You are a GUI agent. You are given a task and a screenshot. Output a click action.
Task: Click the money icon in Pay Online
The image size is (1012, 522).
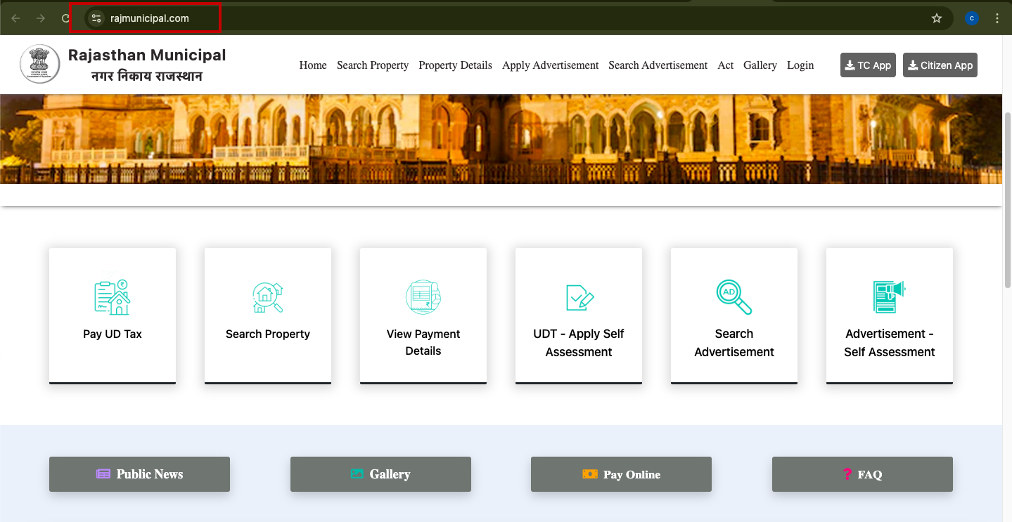pos(590,474)
